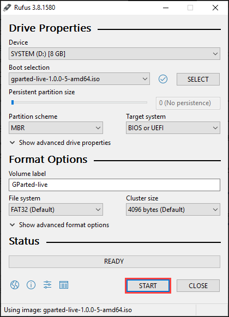
Task: Show the log window icon
Action: [64, 285]
